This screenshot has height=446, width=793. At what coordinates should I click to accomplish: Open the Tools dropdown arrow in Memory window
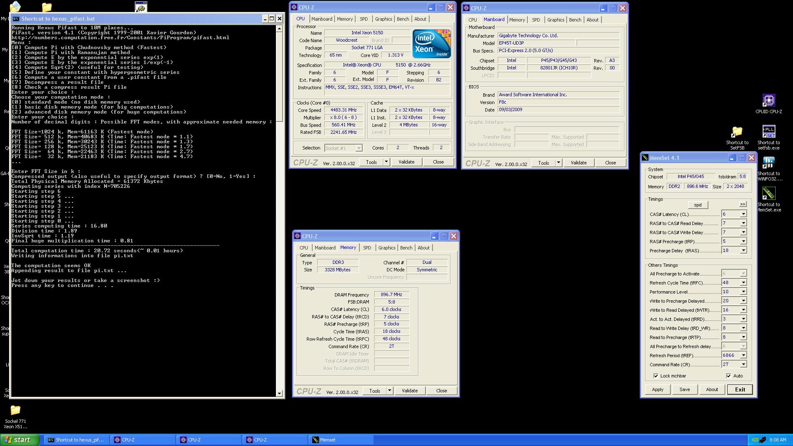(x=389, y=391)
